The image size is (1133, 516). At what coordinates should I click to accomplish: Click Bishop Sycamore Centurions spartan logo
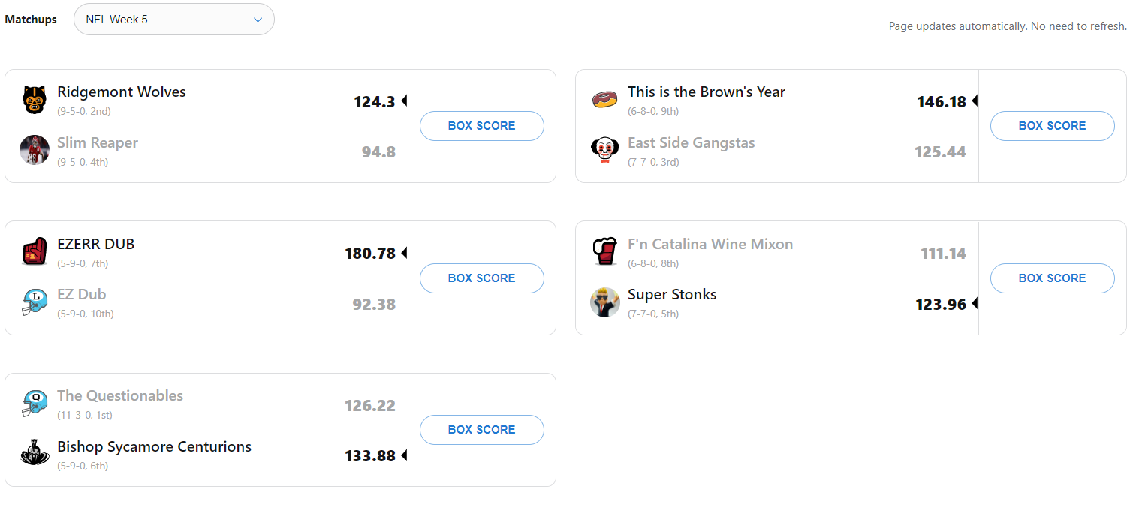coord(35,454)
